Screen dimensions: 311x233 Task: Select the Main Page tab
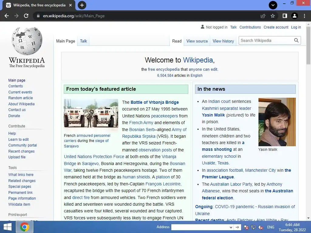point(66,41)
